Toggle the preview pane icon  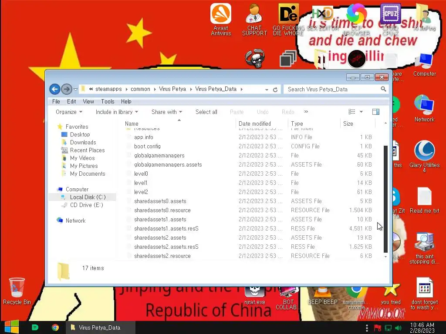(376, 112)
